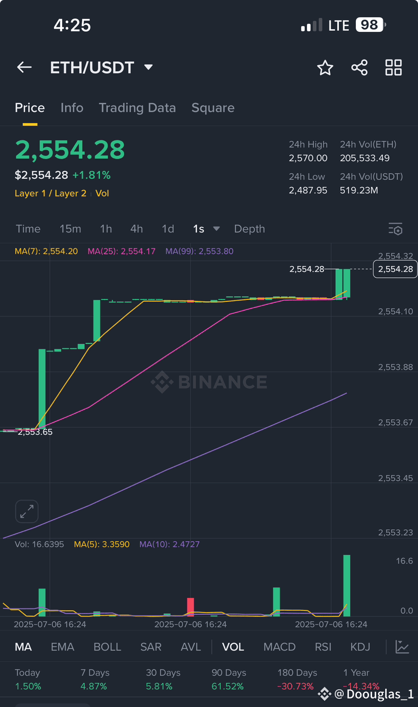Image resolution: width=418 pixels, height=707 pixels.
Task: Open the Square tab
Action: (x=213, y=108)
